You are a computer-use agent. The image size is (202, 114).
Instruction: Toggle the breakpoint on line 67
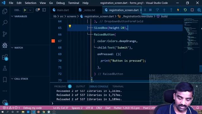click(x=53, y=41)
